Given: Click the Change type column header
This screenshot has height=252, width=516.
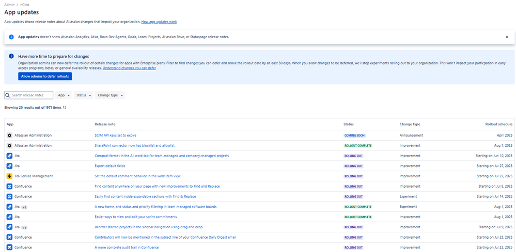Looking at the screenshot, I should tap(410, 124).
